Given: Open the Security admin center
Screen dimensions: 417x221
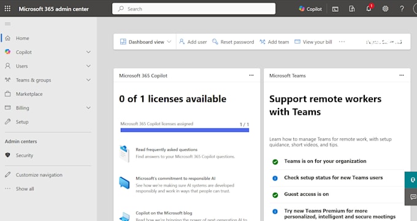Looking at the screenshot, I should [x=25, y=155].
